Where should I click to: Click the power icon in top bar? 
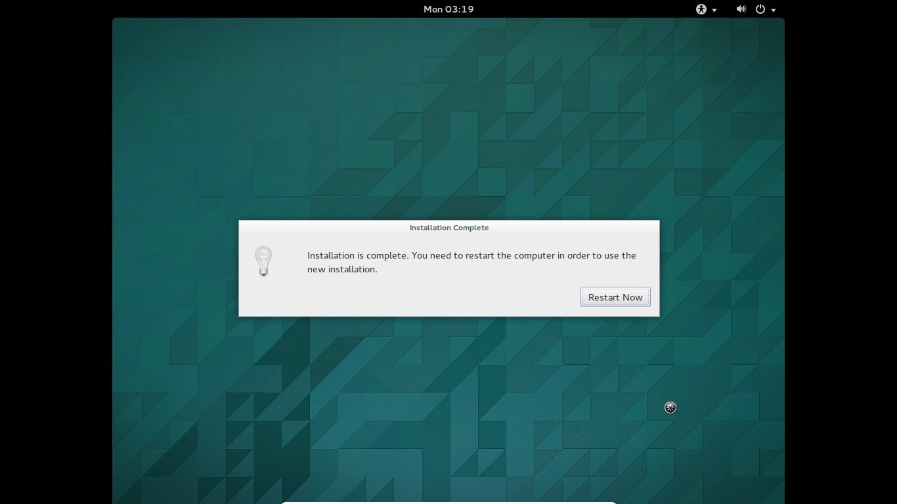[760, 9]
